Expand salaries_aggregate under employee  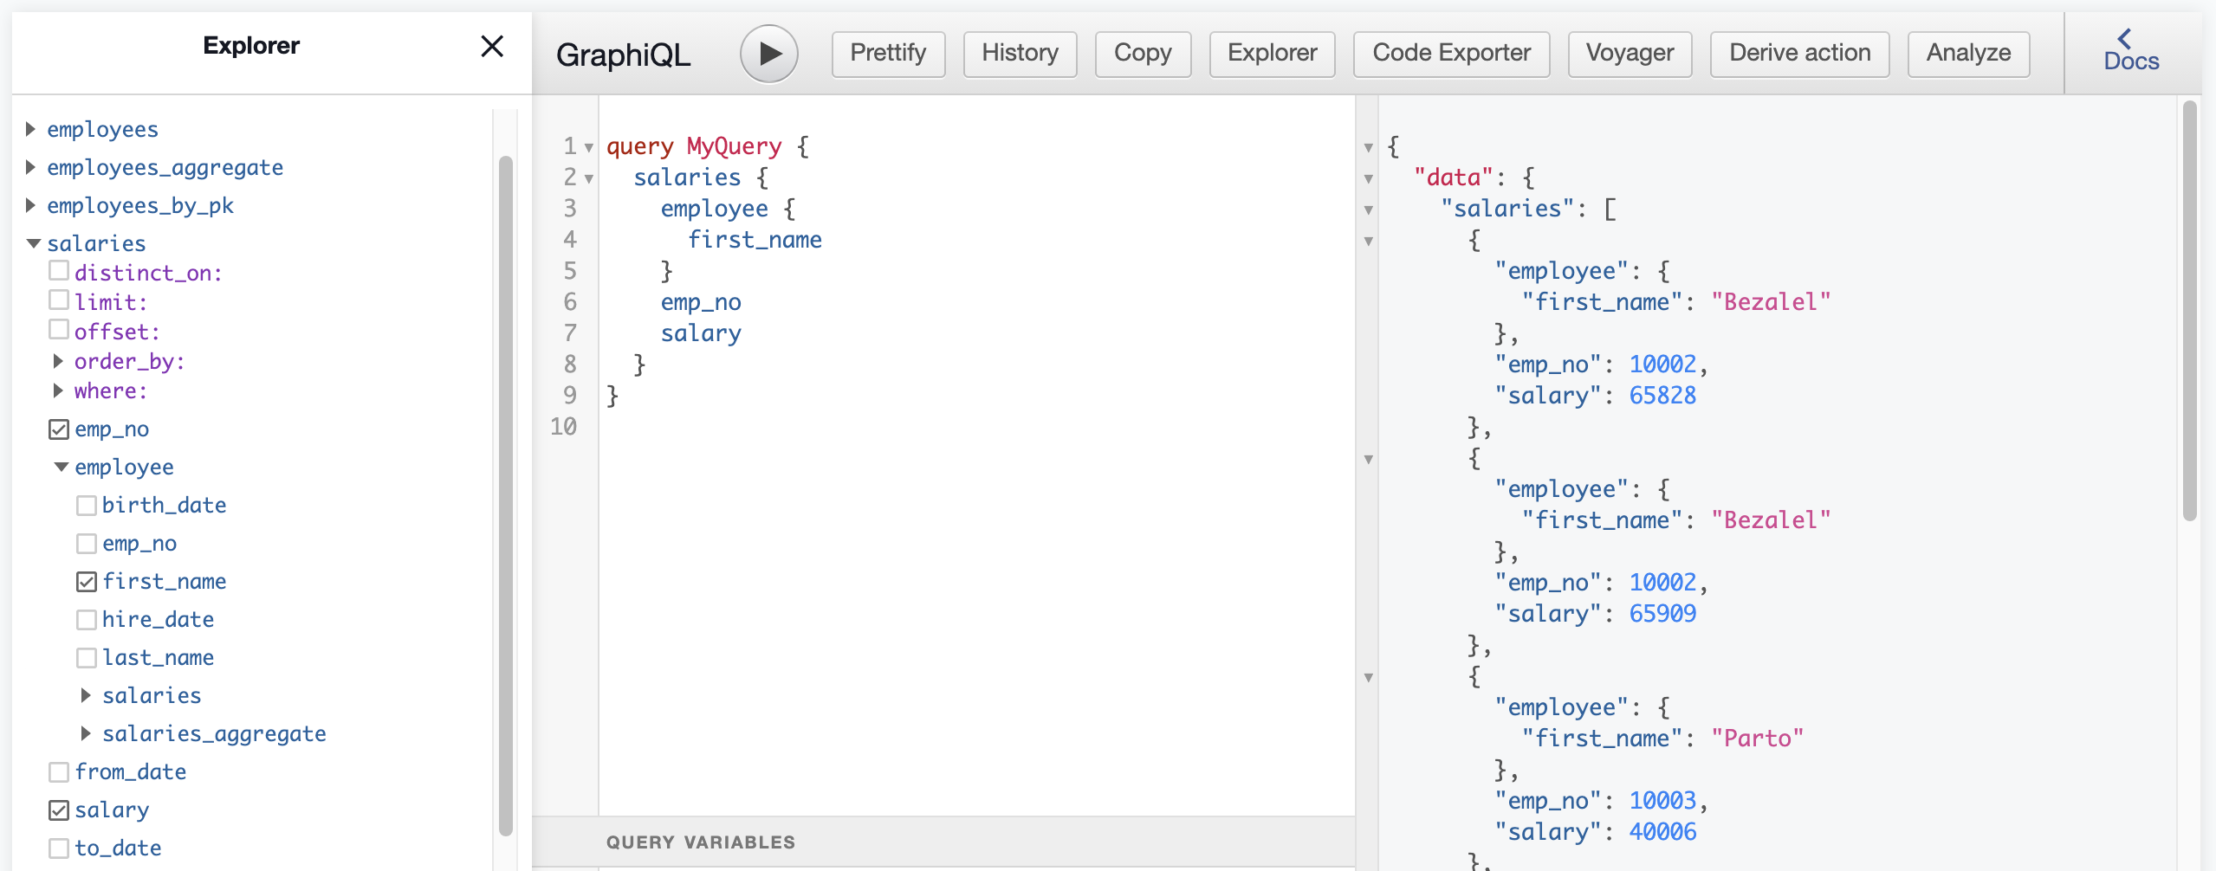(x=86, y=733)
